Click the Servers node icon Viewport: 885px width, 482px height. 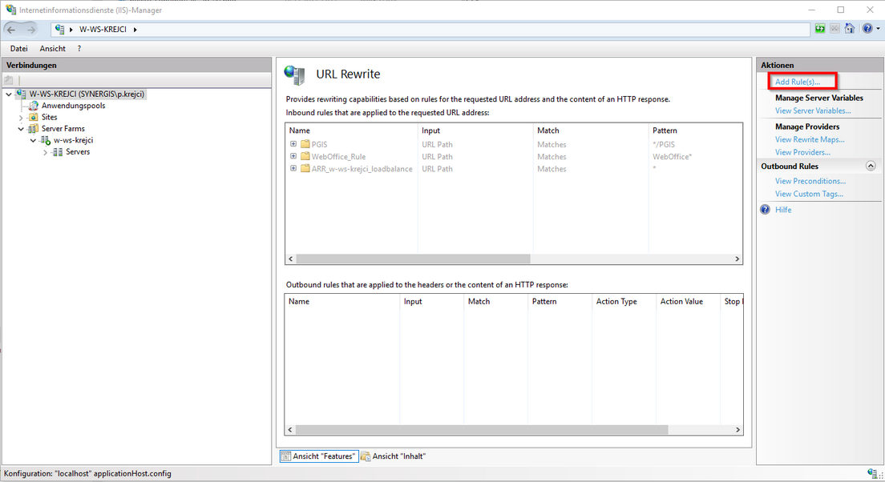(58, 151)
